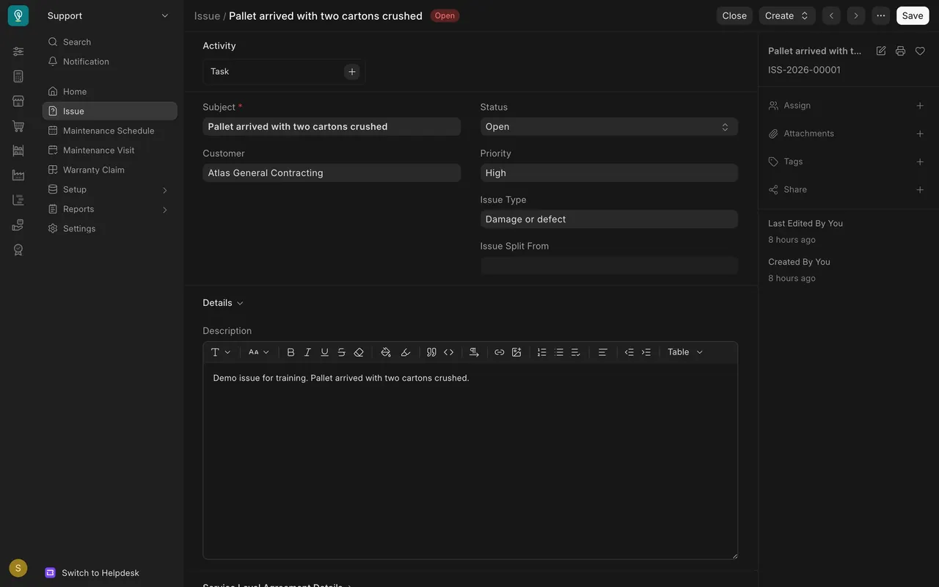Start an ordered numbered list
The height and width of the screenshot is (587, 939).
pos(541,352)
